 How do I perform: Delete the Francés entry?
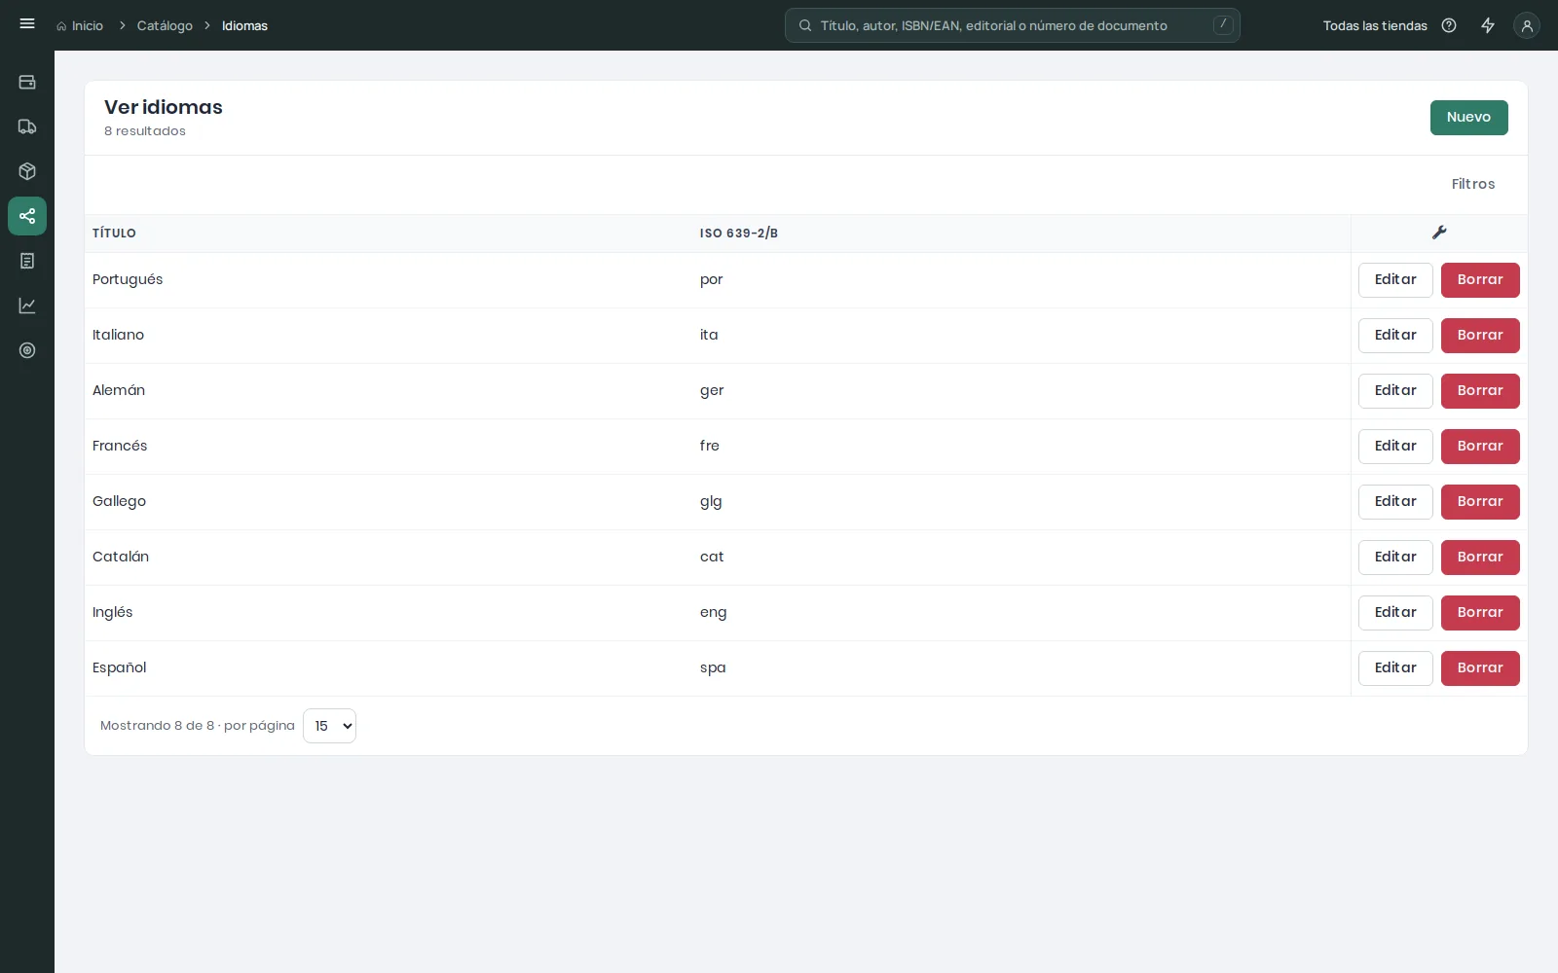[1480, 447]
